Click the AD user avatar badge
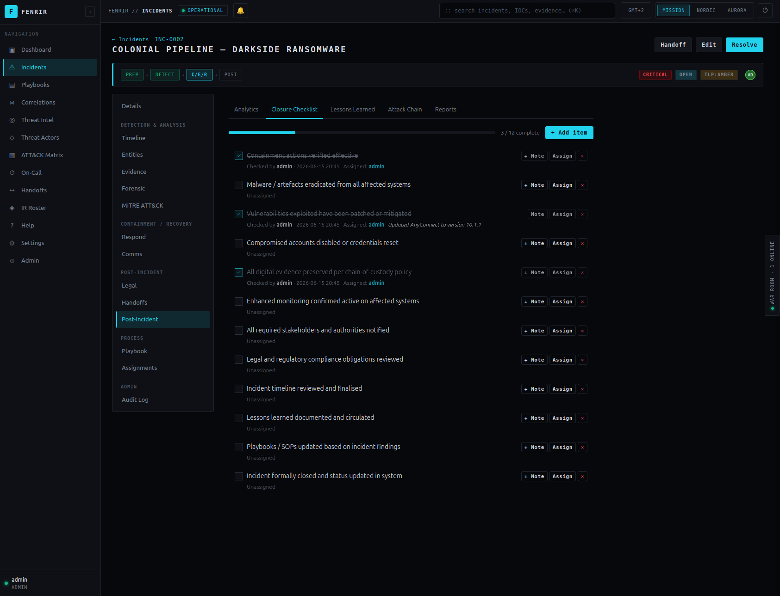 click(x=750, y=75)
